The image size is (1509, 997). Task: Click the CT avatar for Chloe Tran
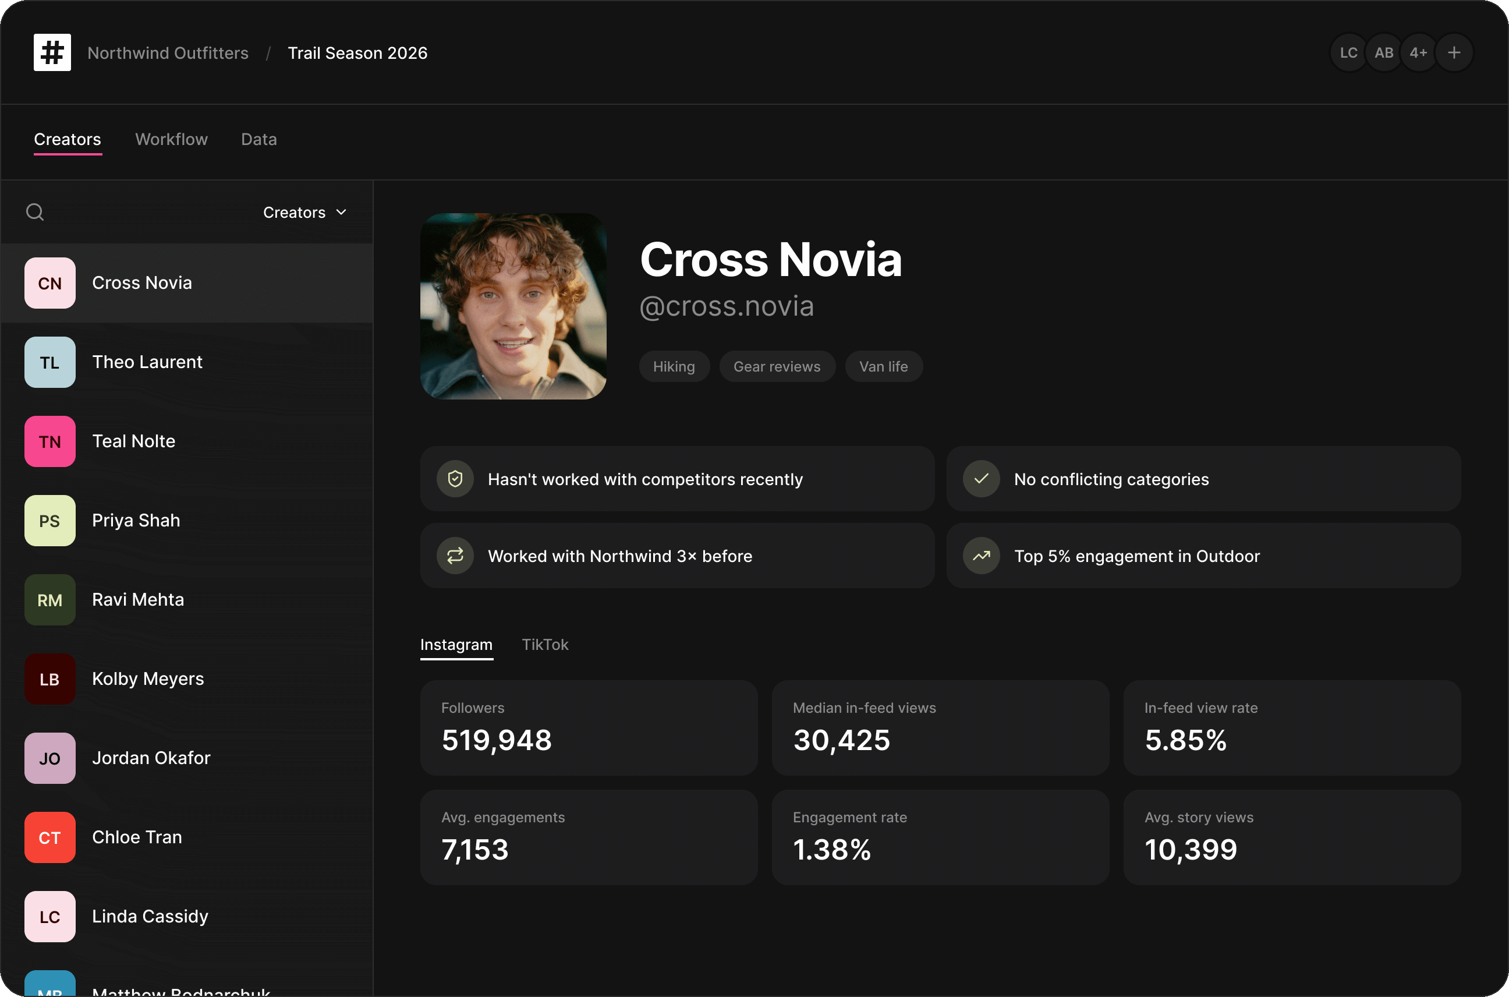[49, 837]
